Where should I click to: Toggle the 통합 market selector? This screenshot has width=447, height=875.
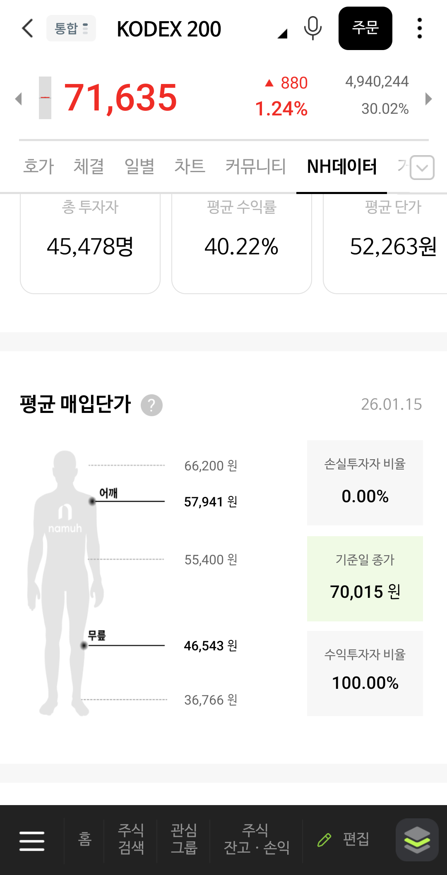pos(71,29)
